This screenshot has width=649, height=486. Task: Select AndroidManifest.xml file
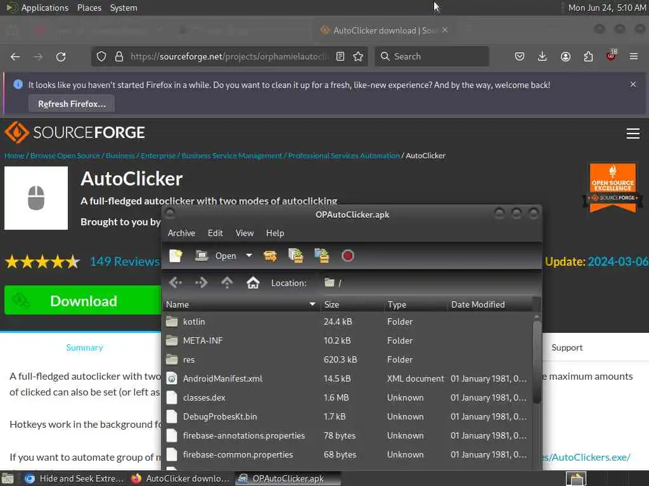click(x=347, y=378)
